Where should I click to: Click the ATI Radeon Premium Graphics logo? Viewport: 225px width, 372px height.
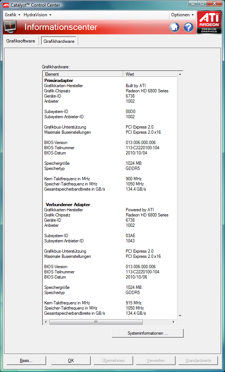[209, 22]
